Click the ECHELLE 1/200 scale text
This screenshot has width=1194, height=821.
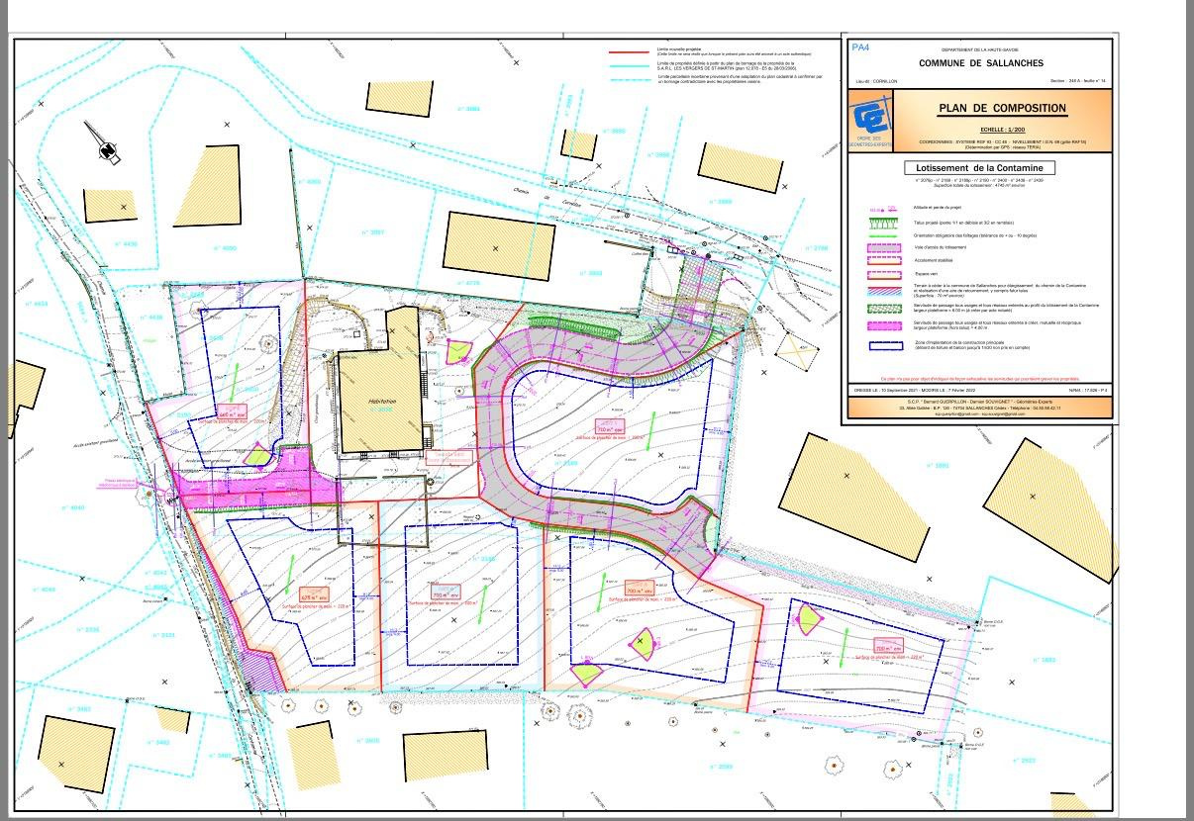tap(1002, 130)
